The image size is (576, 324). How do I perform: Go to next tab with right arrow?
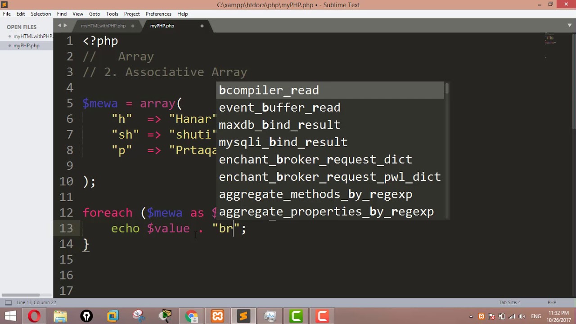pos(65,26)
